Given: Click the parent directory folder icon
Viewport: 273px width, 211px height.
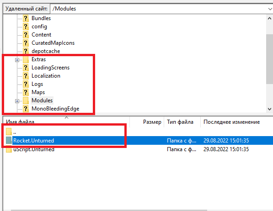Looking at the screenshot, I should (x=9, y=132).
